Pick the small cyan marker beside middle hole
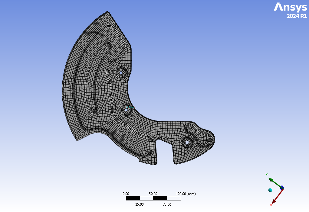This screenshot has width=309, height=212. coord(130,107)
